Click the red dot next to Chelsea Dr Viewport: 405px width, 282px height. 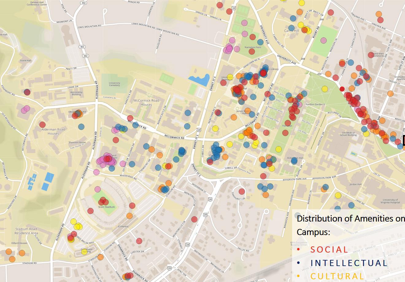point(139,241)
